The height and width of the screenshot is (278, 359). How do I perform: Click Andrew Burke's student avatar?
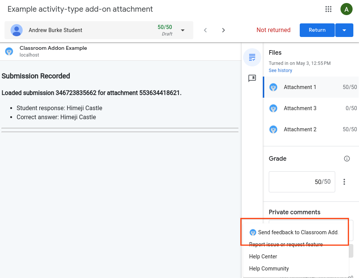click(x=16, y=30)
